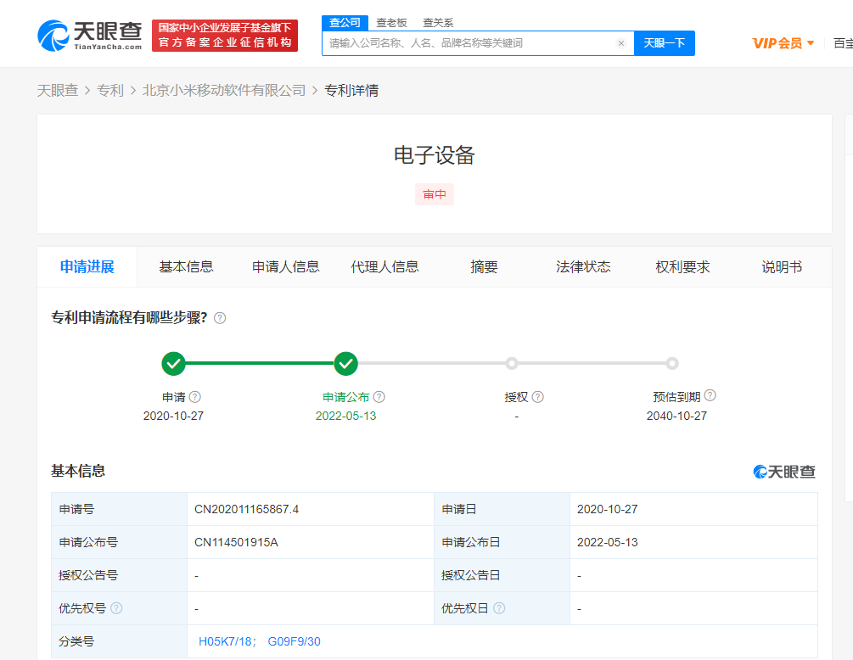Open help icon beside 专利申请流程有哪些步骤

(220, 318)
